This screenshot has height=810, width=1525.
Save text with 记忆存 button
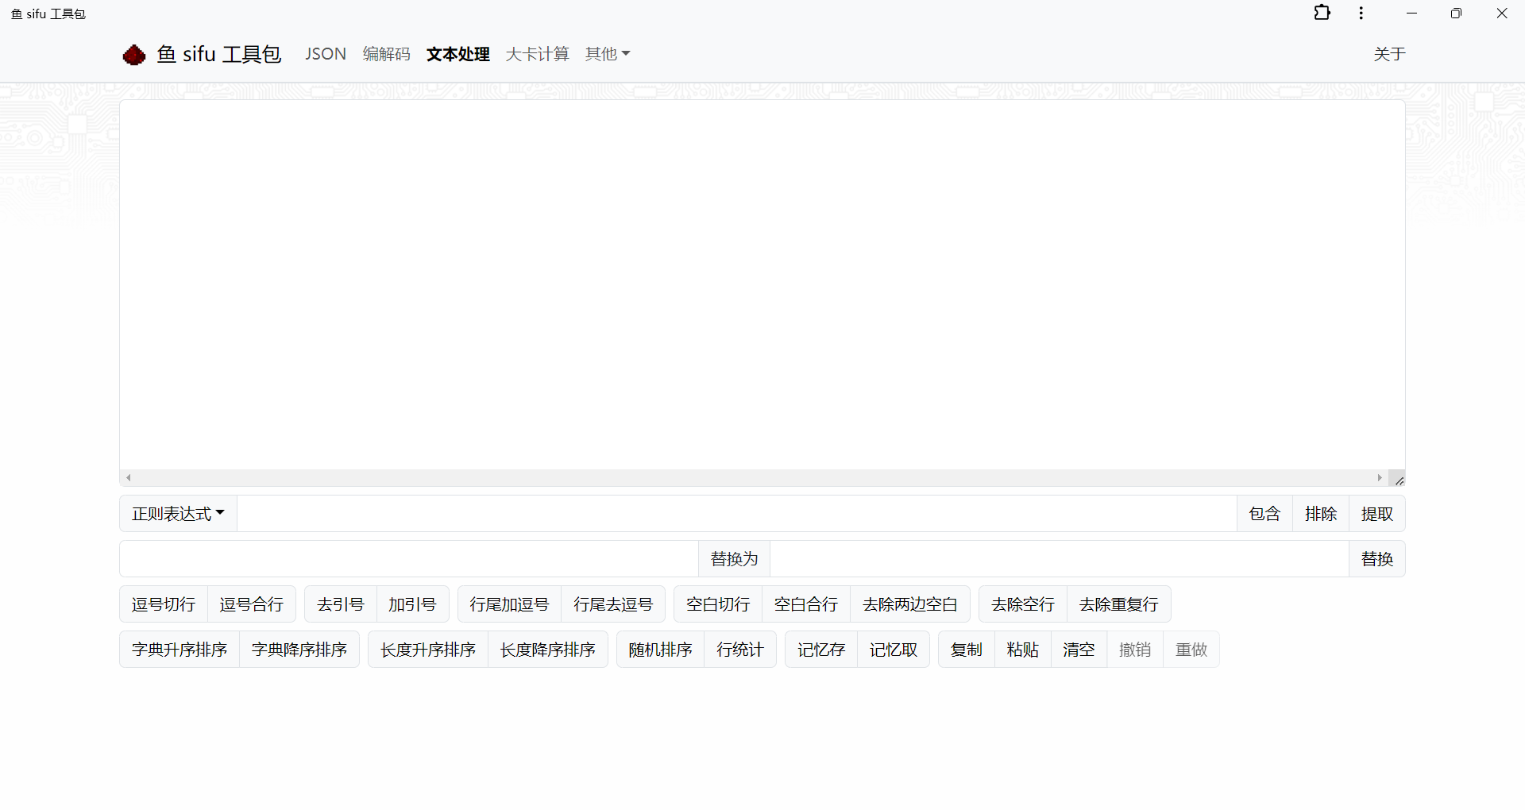[821, 650]
